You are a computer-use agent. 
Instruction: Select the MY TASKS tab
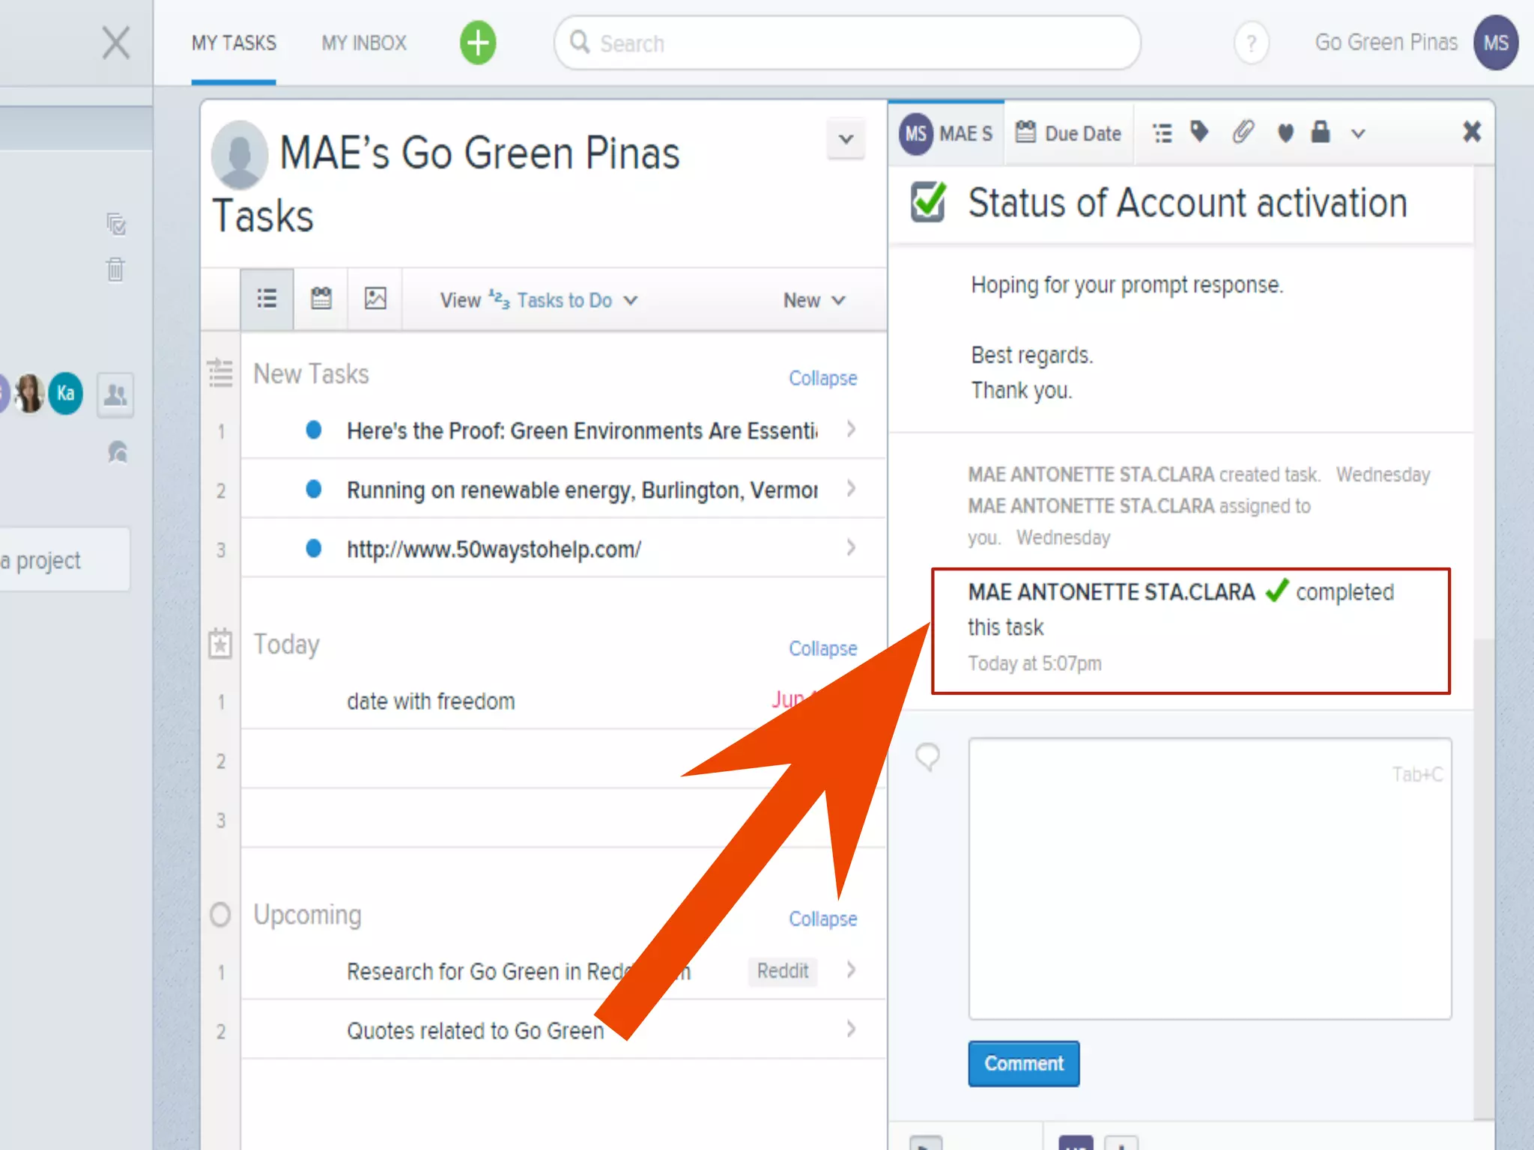(234, 43)
